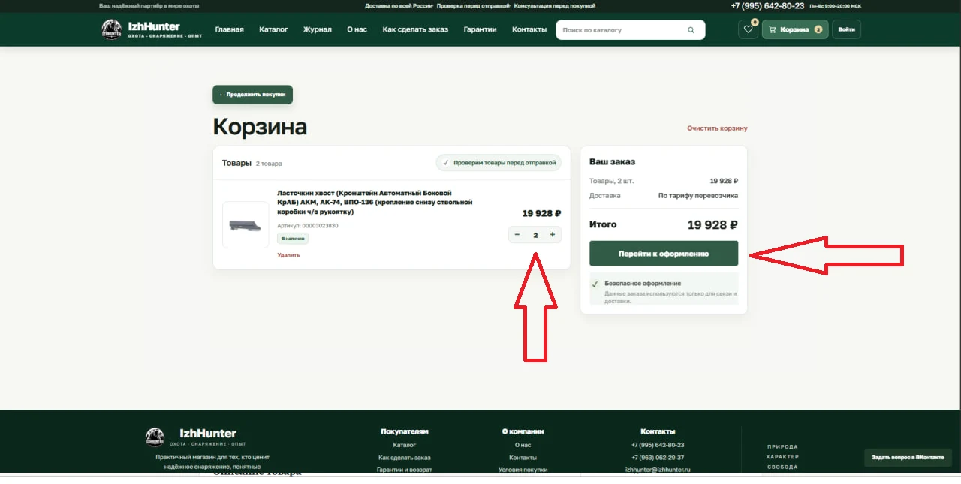The image size is (961, 484).
Task: Open the IzhHunter logo in header
Action: point(152,29)
